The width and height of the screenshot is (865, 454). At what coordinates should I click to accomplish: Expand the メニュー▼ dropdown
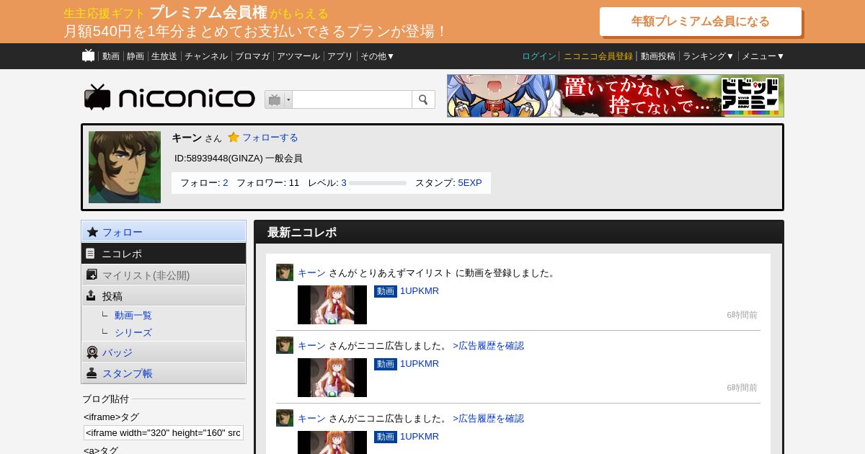(763, 56)
